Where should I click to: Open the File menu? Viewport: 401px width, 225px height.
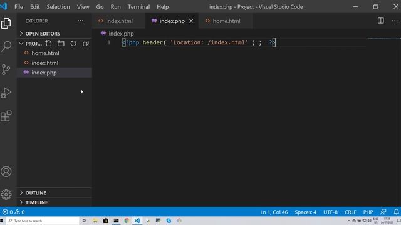pyautogui.click(x=19, y=7)
